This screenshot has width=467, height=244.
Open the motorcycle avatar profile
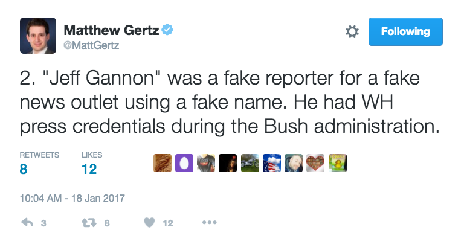pyautogui.click(x=250, y=164)
